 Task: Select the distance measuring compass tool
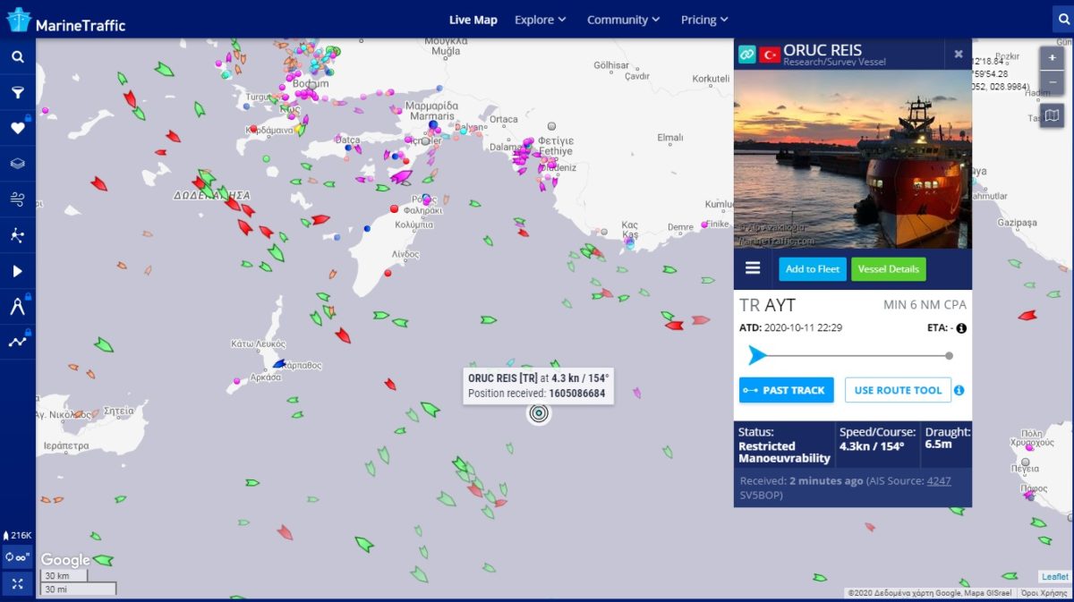[17, 307]
